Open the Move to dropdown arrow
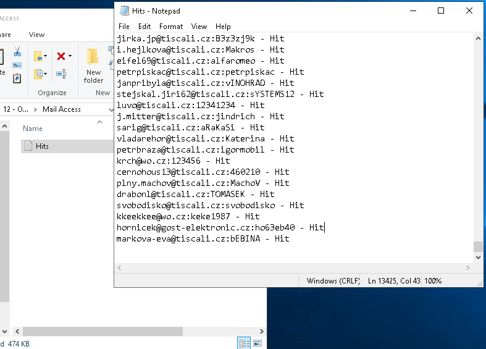 [x=46, y=56]
